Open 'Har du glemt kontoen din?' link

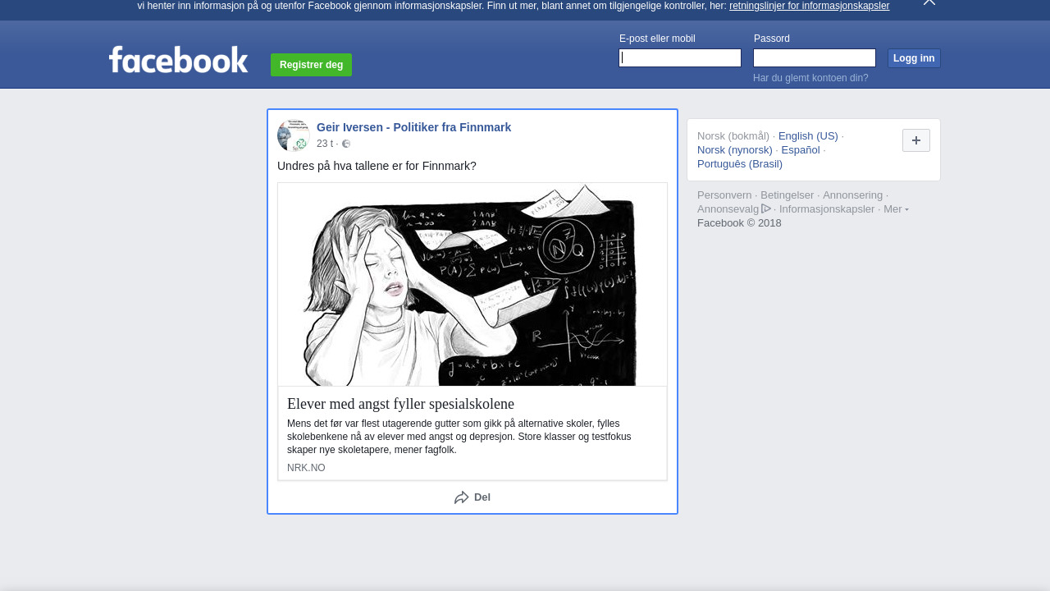[x=810, y=78]
